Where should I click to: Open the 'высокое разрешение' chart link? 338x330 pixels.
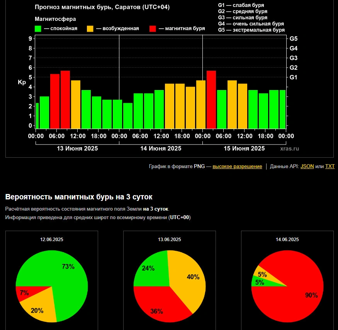point(237,167)
